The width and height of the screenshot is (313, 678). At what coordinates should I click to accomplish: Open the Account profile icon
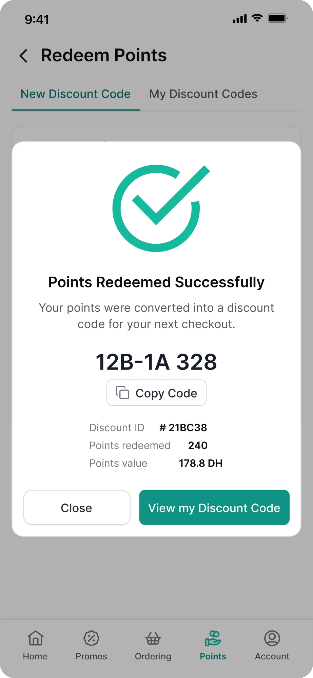click(x=272, y=638)
